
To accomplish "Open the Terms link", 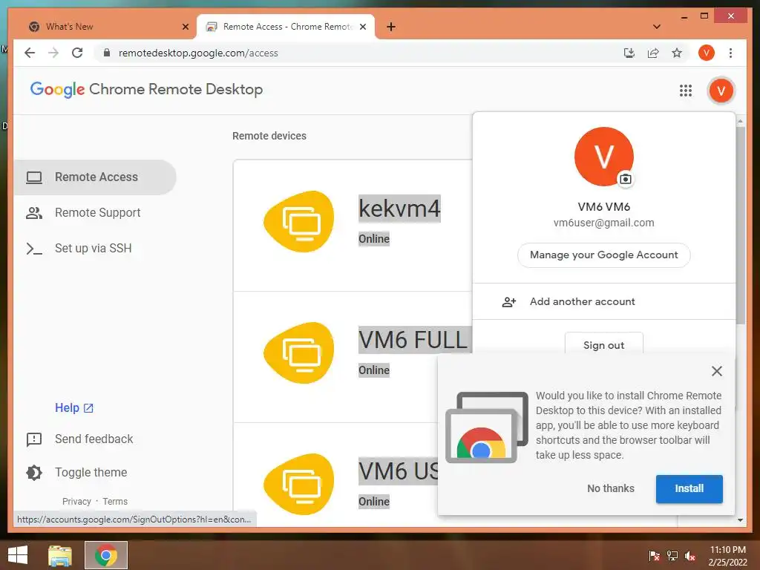I will tap(115, 501).
